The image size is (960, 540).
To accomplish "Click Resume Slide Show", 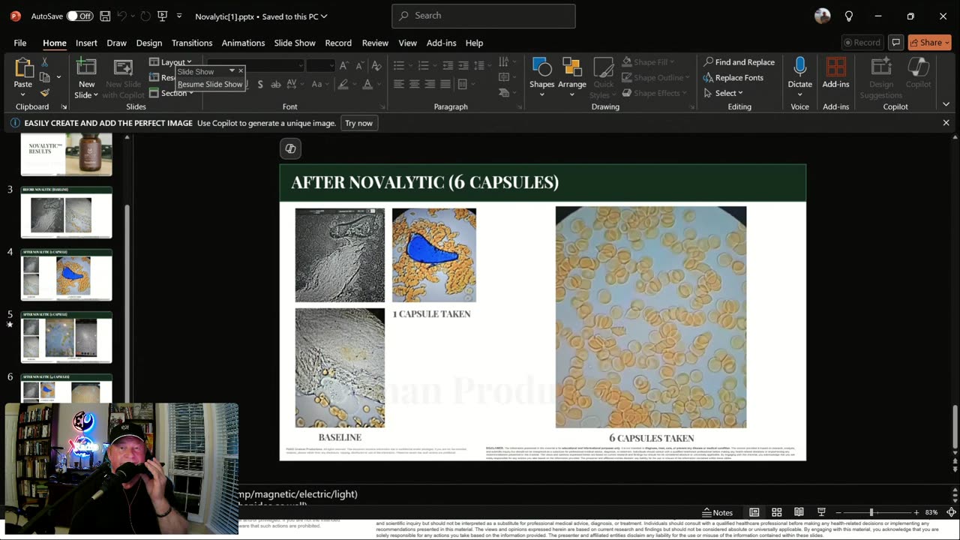I will [x=210, y=84].
